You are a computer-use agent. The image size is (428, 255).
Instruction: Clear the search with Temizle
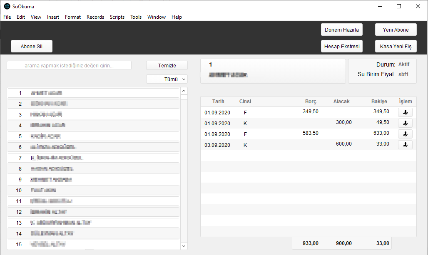coord(167,65)
